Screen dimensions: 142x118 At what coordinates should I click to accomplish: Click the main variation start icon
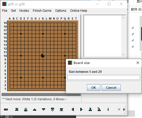point(90,109)
